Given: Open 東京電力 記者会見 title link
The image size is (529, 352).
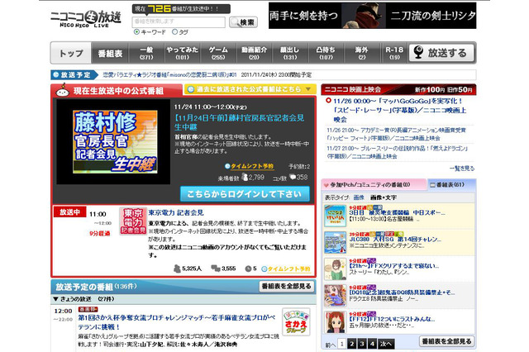Looking at the screenshot, I should pyautogui.click(x=176, y=212).
